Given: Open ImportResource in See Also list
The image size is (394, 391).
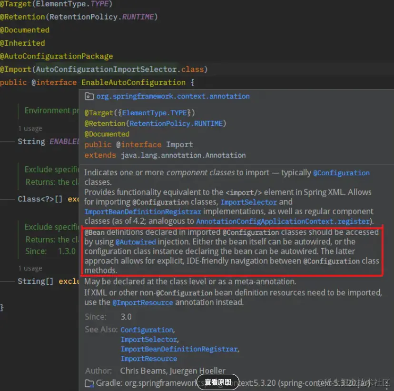Looking at the screenshot, I should (149, 359).
